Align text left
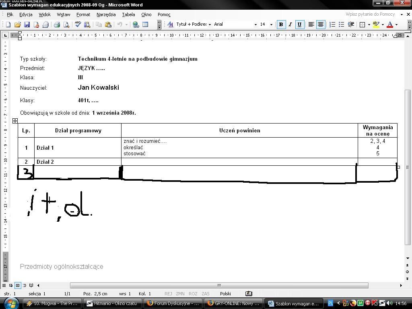 click(311, 25)
